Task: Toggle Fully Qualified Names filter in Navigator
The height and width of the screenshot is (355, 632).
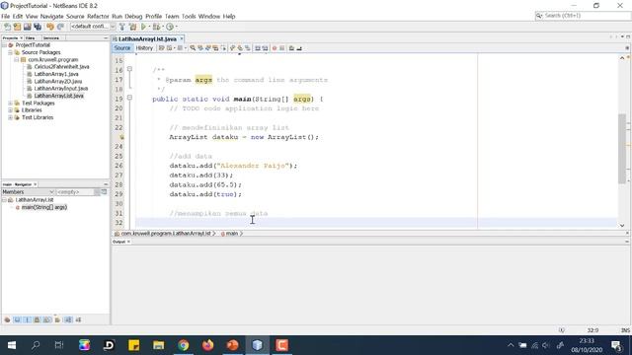Action: 57,319
